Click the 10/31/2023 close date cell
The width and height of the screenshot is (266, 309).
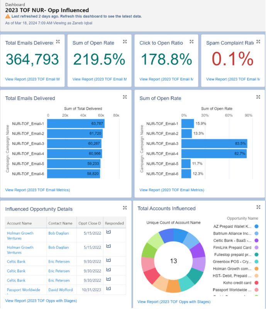[90, 290]
